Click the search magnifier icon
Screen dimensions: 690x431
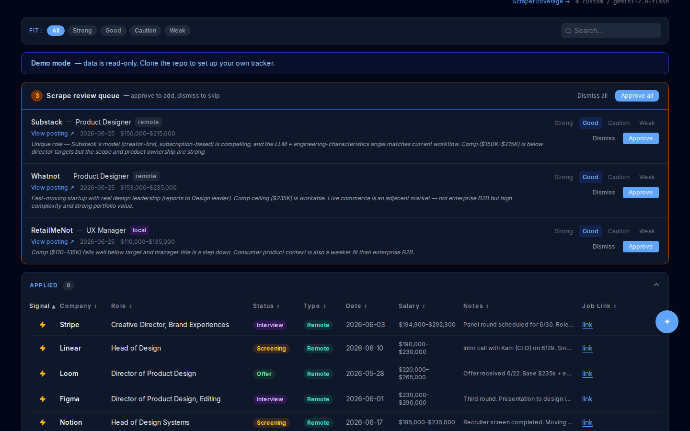click(568, 31)
